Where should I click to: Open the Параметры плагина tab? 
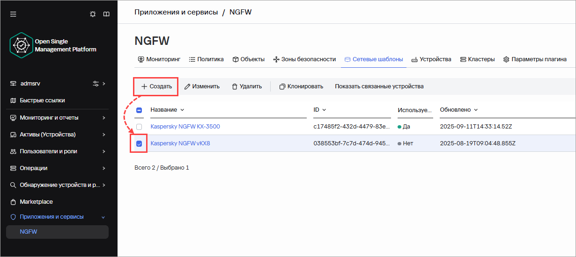click(535, 59)
